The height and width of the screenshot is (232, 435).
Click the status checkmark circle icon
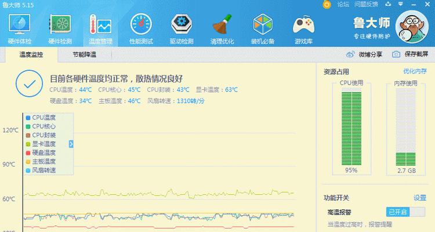click(29, 84)
